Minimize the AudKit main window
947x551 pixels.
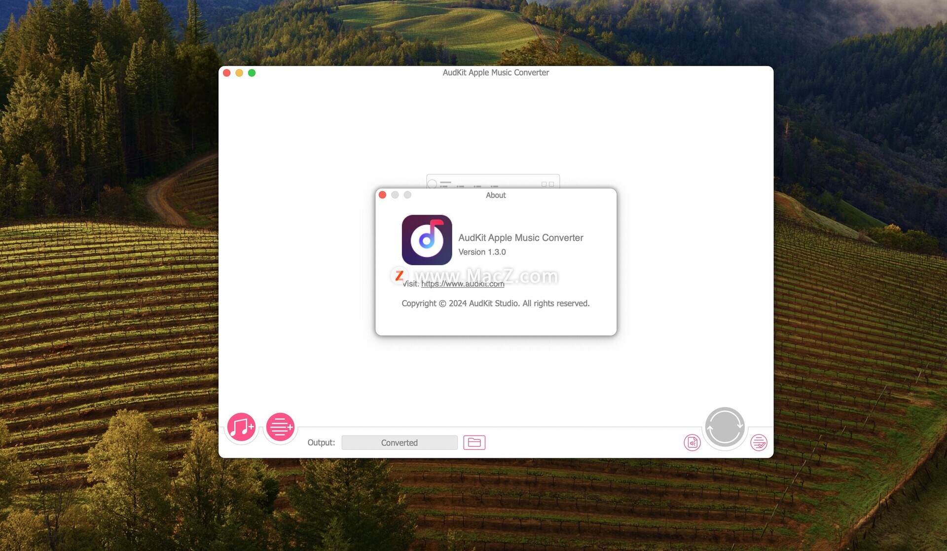[239, 73]
